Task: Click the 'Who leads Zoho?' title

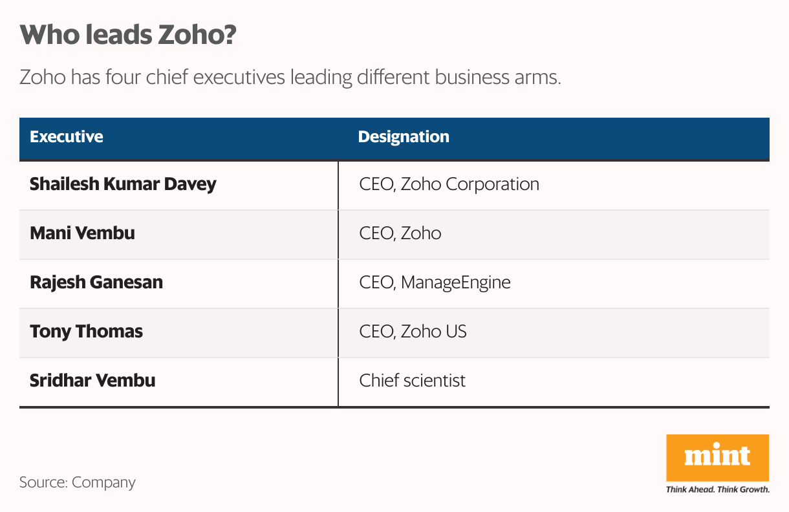Action: pos(127,35)
